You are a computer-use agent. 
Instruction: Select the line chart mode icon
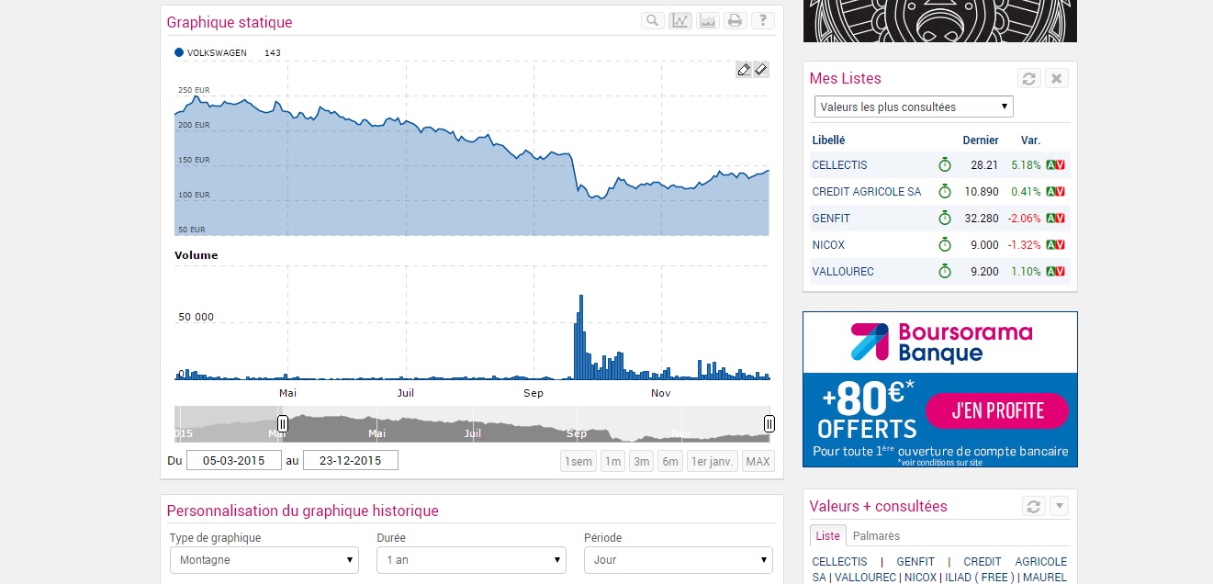click(680, 20)
